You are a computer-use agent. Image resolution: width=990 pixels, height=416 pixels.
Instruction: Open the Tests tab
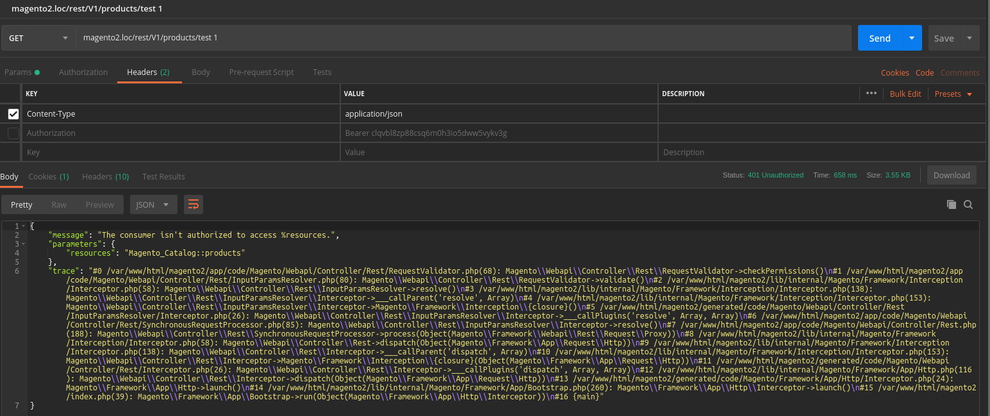[322, 72]
